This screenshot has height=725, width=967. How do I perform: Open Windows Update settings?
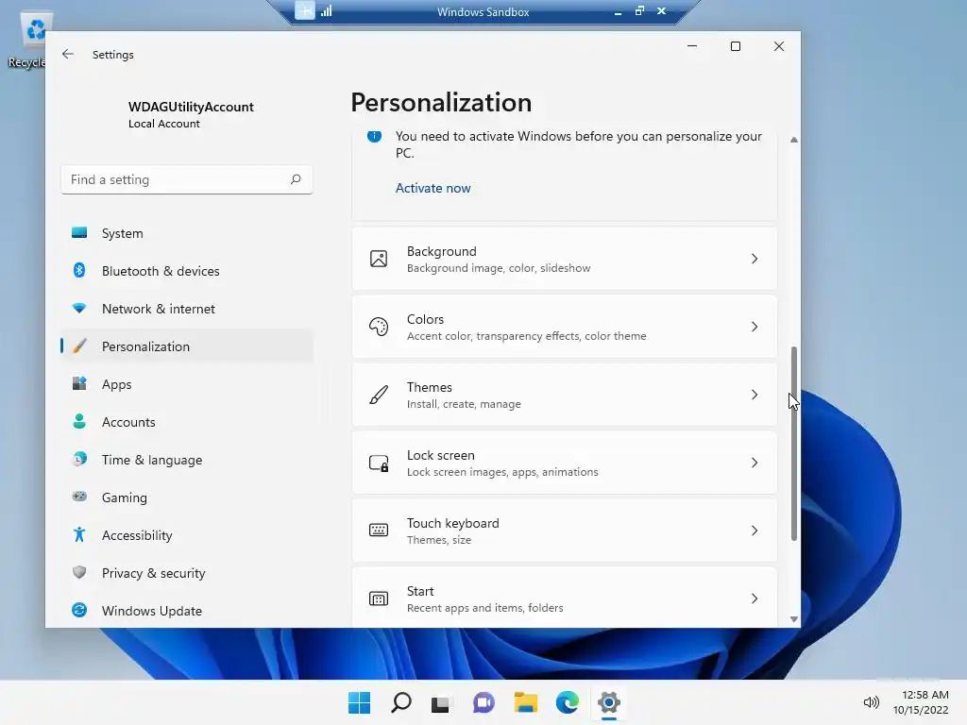(x=187, y=611)
